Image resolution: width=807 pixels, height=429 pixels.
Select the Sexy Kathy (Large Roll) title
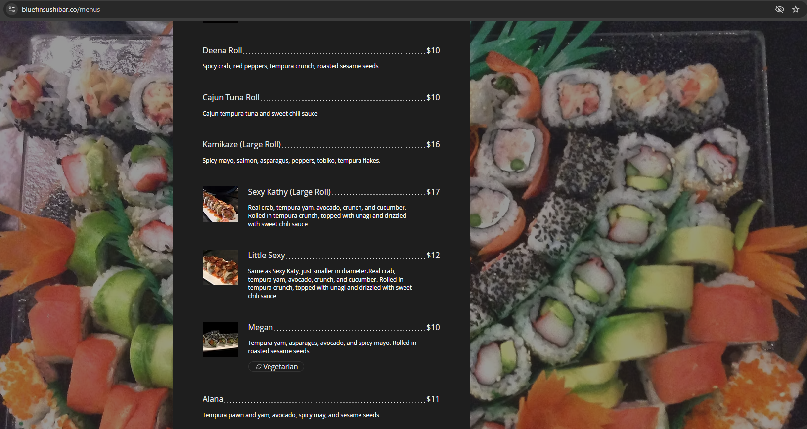pos(289,192)
